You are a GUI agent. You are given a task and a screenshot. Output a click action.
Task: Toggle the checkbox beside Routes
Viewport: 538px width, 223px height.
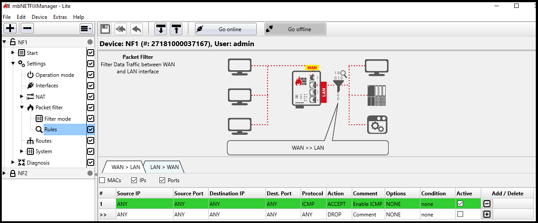coord(91,140)
